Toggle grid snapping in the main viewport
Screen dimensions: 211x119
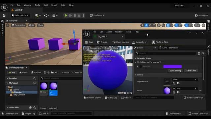coord(168,25)
